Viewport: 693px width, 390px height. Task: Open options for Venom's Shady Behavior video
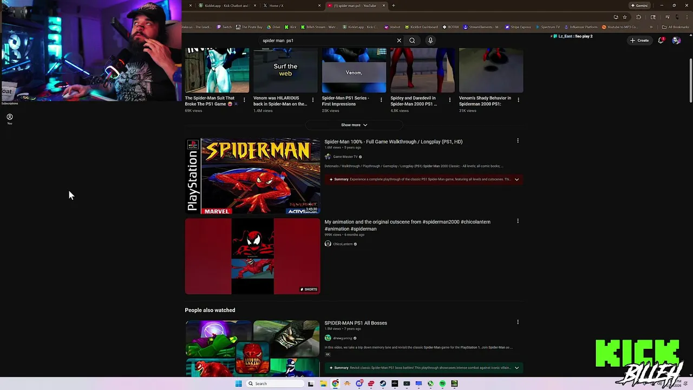tap(518, 100)
